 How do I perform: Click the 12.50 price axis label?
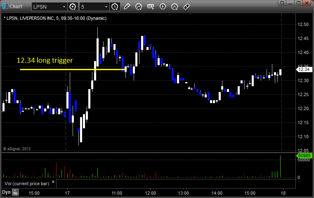(303, 24)
